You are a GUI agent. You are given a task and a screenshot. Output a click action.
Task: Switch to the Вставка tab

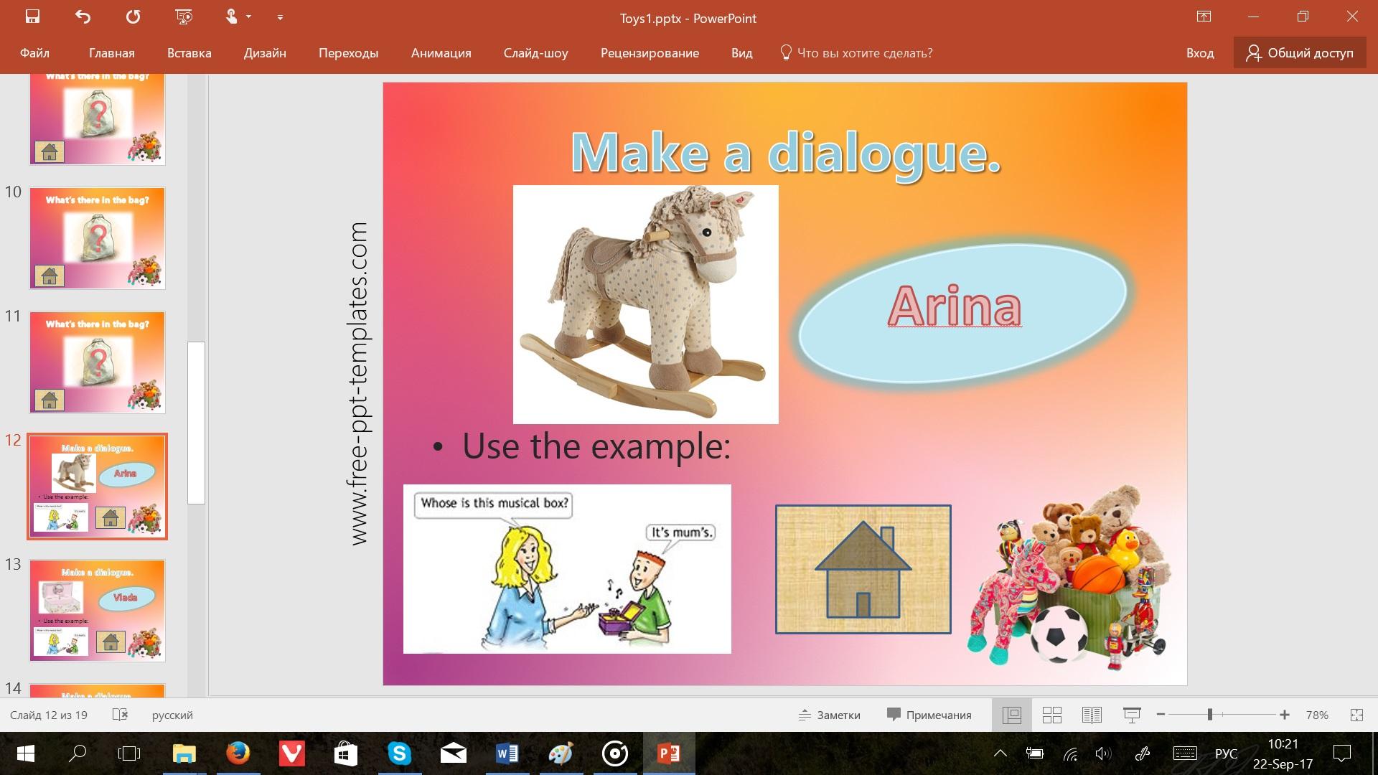click(189, 53)
